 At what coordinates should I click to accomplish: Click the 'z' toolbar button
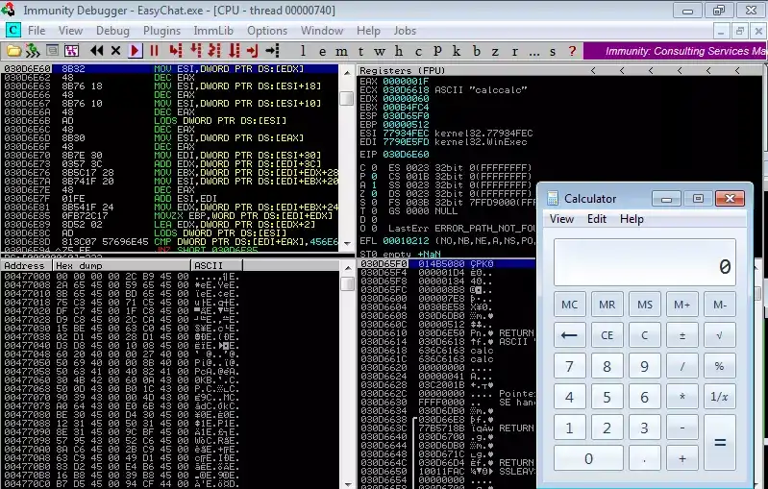[x=495, y=50]
